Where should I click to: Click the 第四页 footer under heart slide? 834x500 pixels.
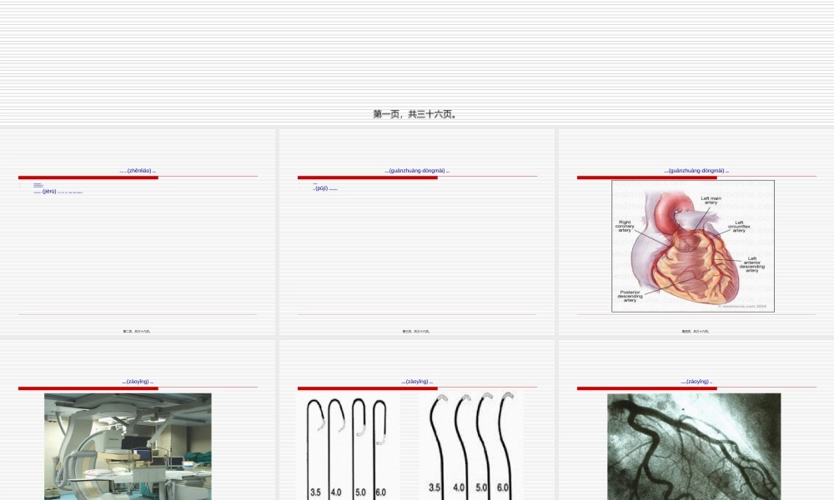pos(696,331)
